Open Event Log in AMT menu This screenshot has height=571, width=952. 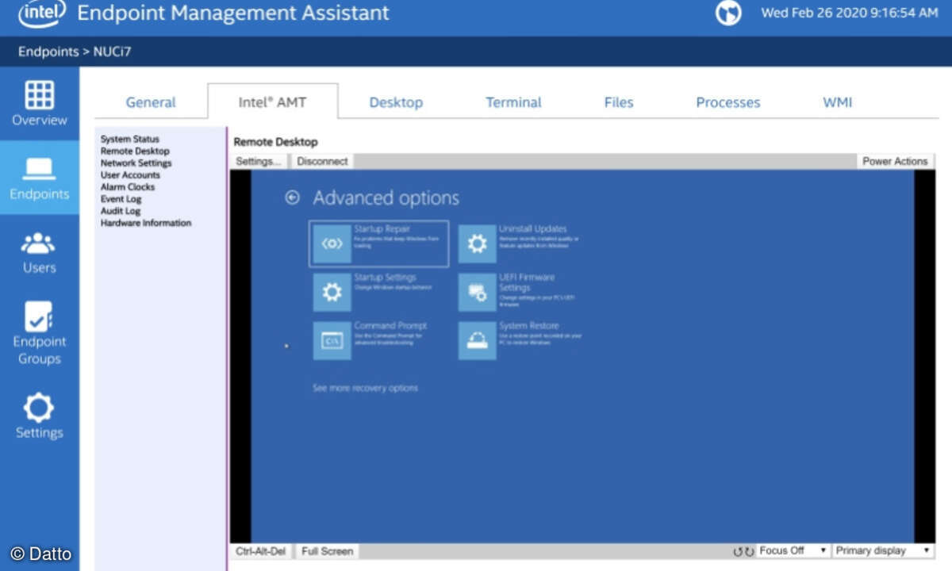[121, 199]
